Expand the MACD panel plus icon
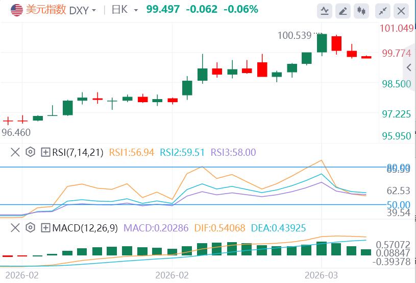 (x=45, y=228)
